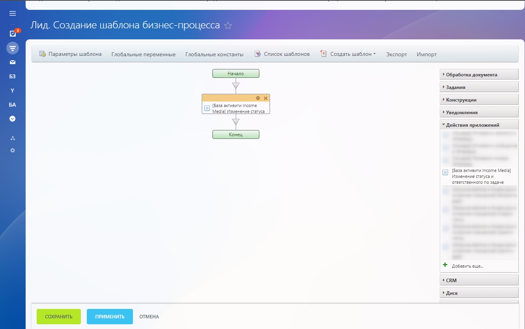This screenshot has height=329, width=525.
Task: Expand the Уведомления section
Action: point(479,112)
